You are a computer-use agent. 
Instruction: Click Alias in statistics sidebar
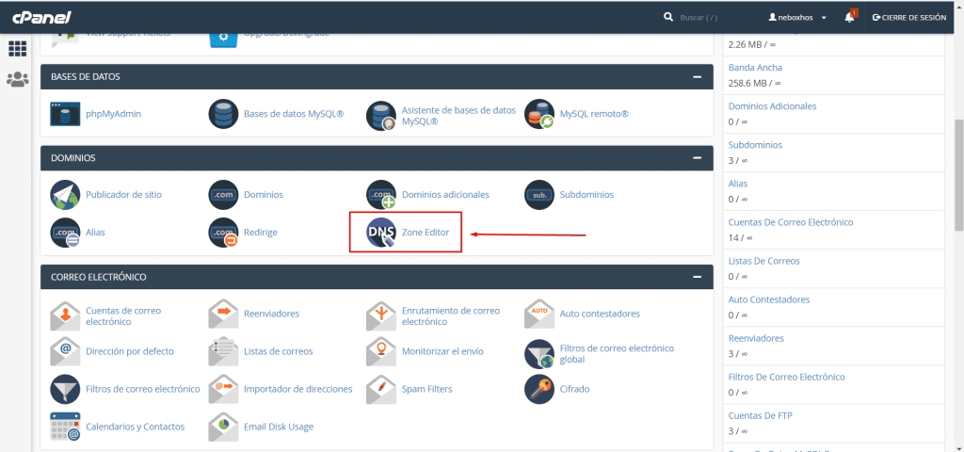click(x=738, y=184)
